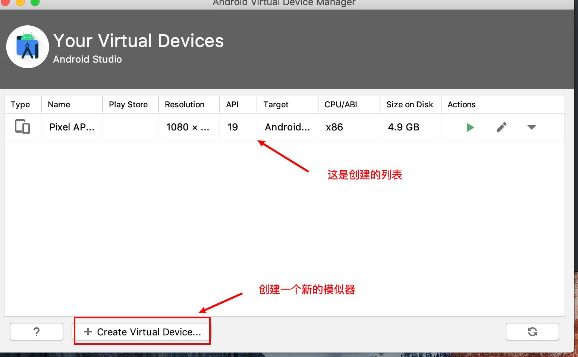Sort by Resolution column header
Screen dimensions: 578x357
point(189,104)
